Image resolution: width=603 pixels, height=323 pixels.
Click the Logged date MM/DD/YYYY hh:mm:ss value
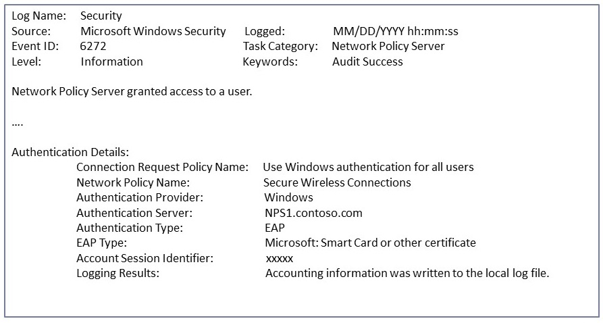click(x=396, y=31)
